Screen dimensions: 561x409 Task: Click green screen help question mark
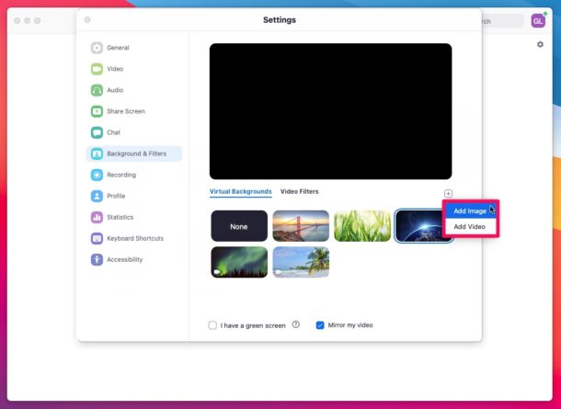click(x=295, y=324)
